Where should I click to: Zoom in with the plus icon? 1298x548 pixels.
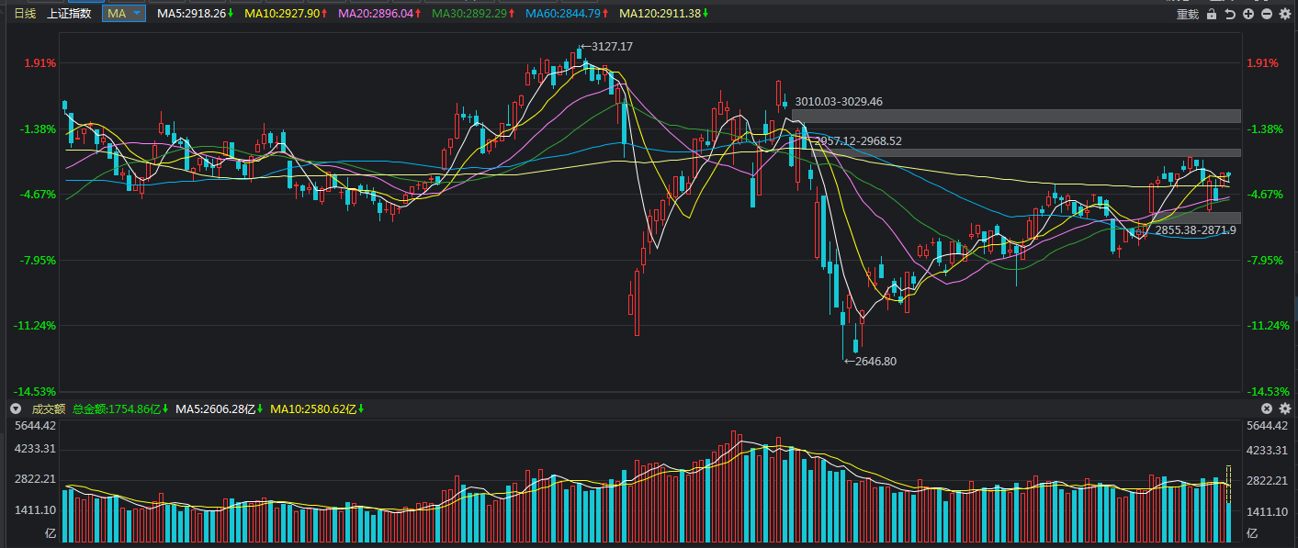point(1248,14)
